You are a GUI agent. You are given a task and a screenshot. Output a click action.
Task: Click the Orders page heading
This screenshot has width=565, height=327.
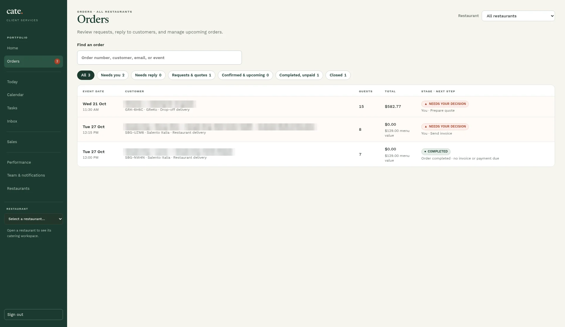(93, 19)
